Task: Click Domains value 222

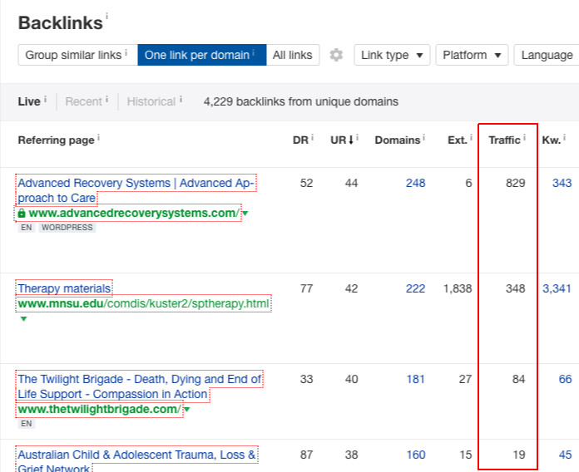Action: tap(415, 288)
